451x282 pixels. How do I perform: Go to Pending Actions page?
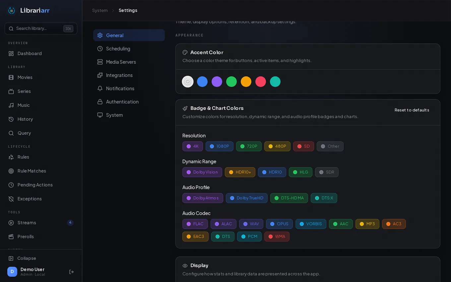point(41,185)
